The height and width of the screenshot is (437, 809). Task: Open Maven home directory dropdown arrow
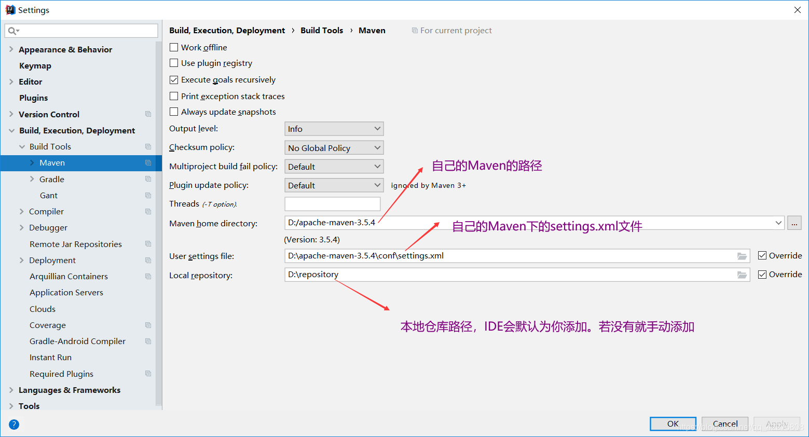(x=778, y=223)
